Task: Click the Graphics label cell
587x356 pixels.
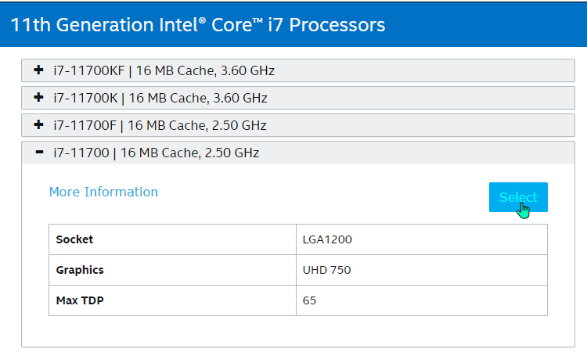Action: (x=173, y=270)
